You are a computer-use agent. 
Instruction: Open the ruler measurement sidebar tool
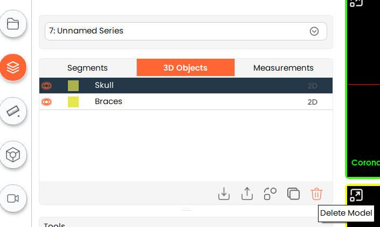(x=13, y=112)
